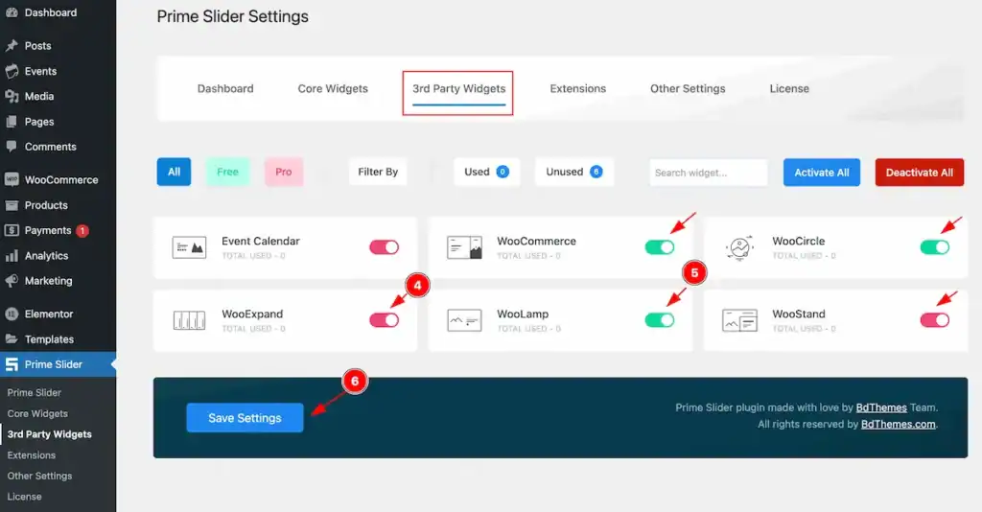
Task: Disable the WooLamp widget switch
Action: (660, 320)
